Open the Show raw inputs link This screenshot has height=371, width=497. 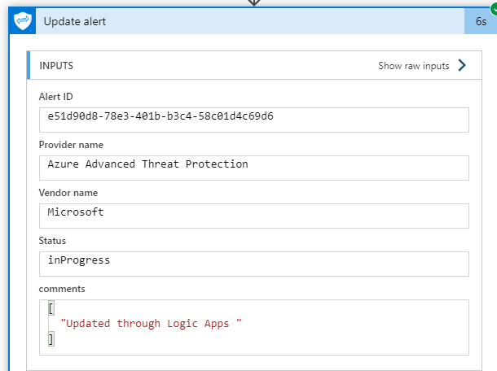(x=413, y=66)
